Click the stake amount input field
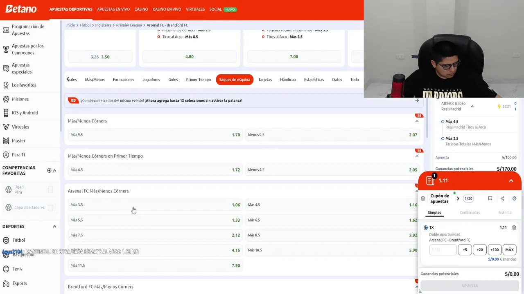This screenshot has width=524, height=294. pos(443,249)
